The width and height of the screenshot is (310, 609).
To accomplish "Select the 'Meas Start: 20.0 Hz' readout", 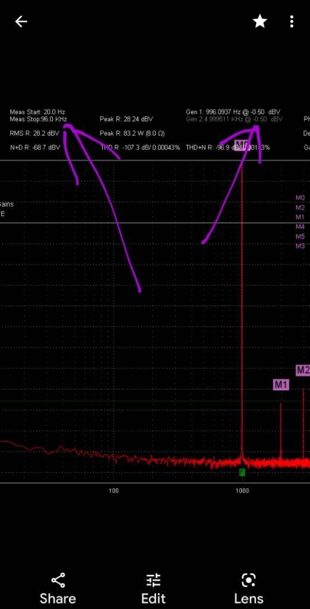I will coord(37,112).
